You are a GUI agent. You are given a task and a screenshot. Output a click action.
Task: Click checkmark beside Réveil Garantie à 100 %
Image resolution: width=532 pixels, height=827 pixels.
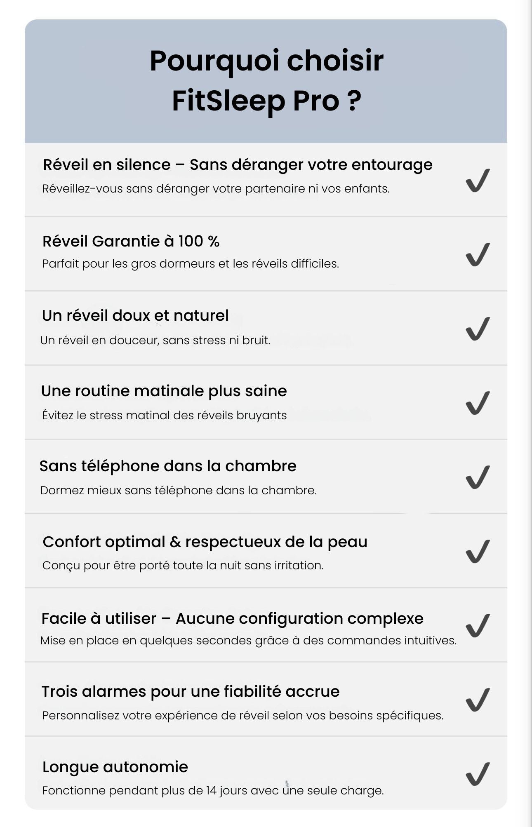478,254
